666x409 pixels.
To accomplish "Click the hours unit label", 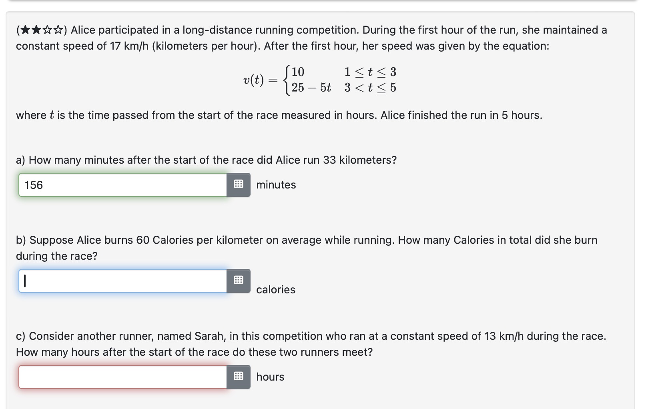I will [x=270, y=376].
